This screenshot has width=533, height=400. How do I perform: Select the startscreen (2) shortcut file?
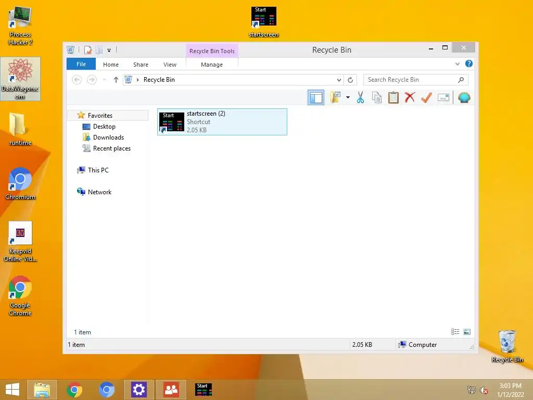222,122
